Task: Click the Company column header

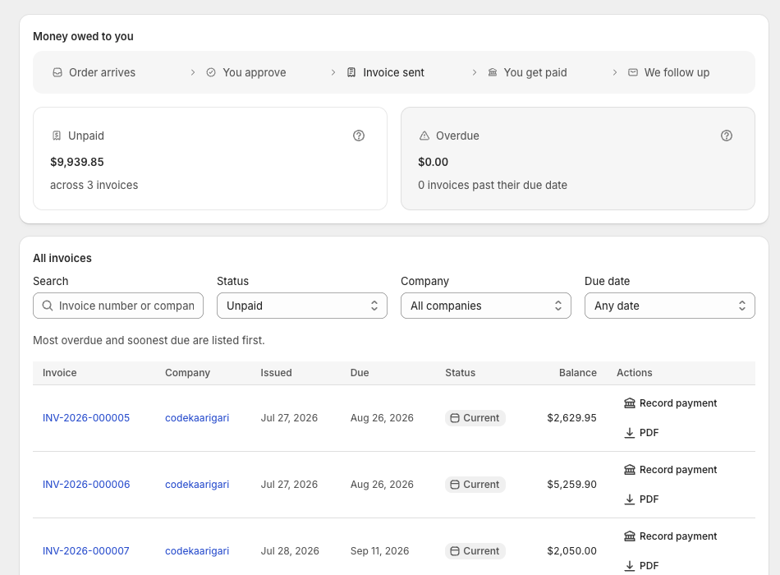Action: point(187,373)
